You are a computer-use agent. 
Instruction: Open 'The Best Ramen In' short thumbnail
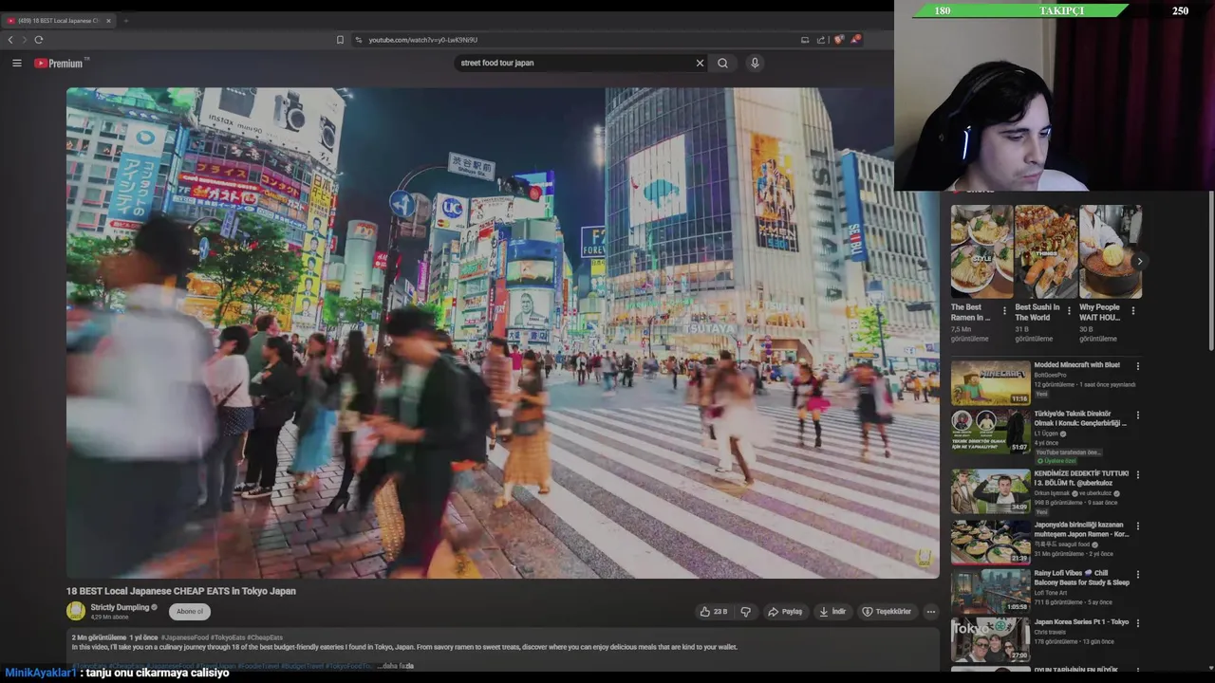pos(981,252)
